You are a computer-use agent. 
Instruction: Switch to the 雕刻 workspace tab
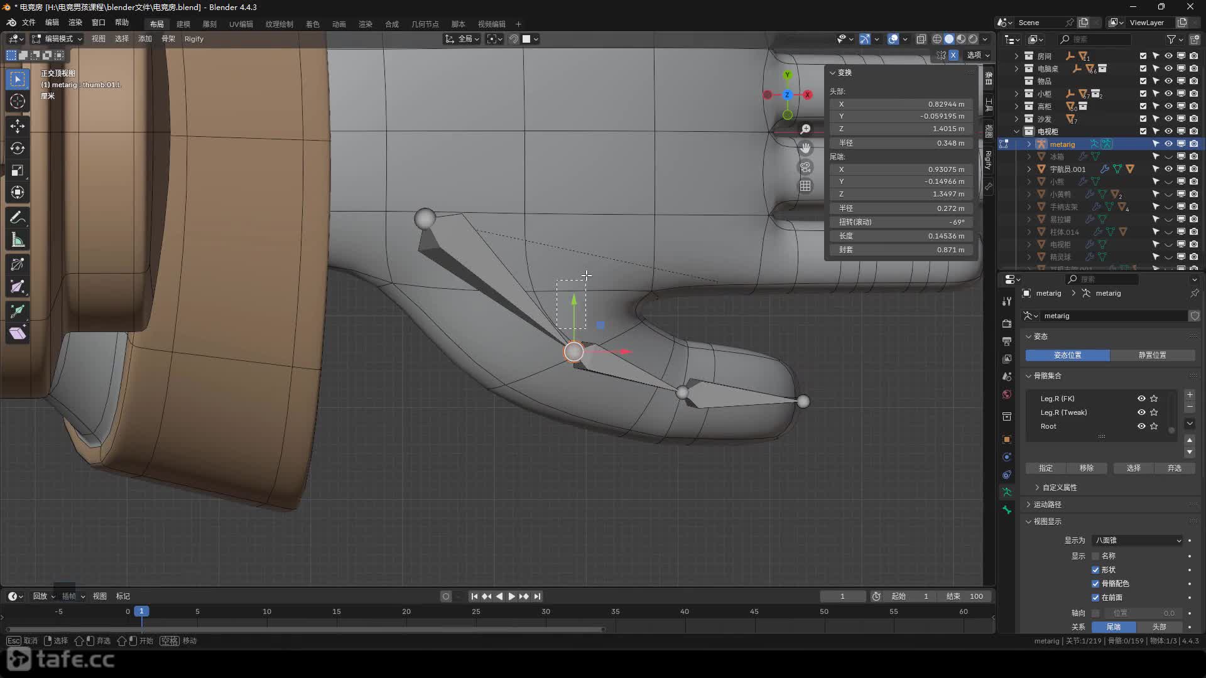(209, 24)
